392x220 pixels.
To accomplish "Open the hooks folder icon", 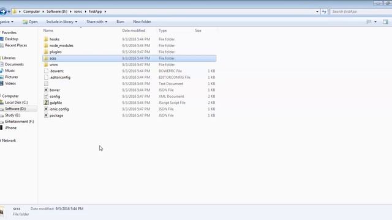I will click(46, 39).
